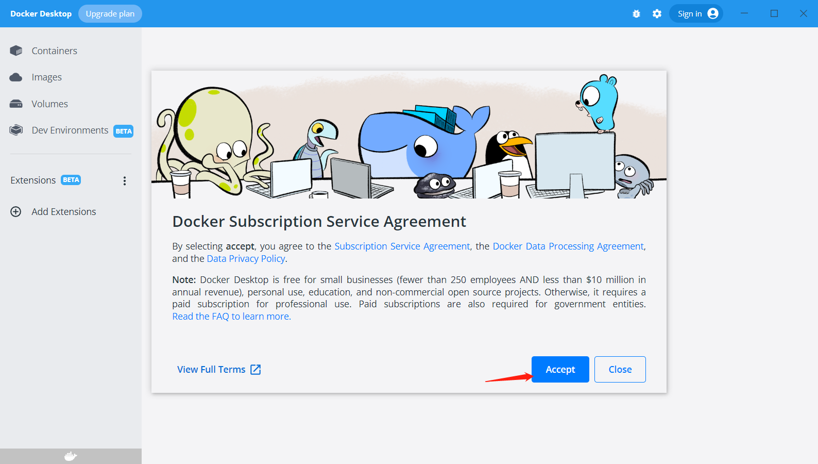The width and height of the screenshot is (818, 464).
Task: Click the mascot illustration banner
Action: tap(409, 135)
